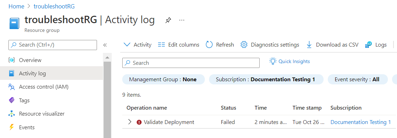This screenshot has height=138, width=397.
Task: Sort by Time column header
Action: coord(261,108)
